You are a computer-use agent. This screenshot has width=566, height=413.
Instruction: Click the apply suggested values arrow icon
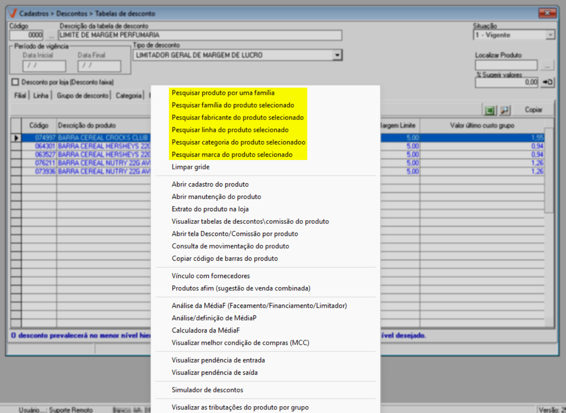547,82
